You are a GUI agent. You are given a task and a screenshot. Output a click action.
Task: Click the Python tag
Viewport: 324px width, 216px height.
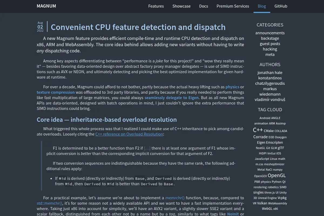click(276, 182)
